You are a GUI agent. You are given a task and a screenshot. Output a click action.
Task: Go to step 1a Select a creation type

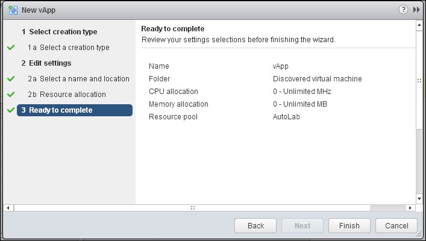(x=69, y=47)
